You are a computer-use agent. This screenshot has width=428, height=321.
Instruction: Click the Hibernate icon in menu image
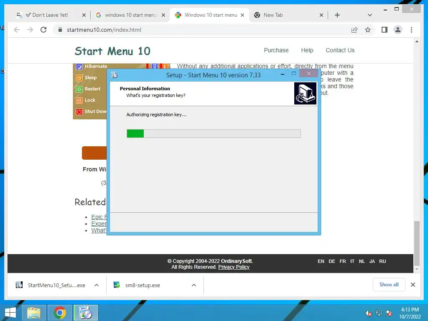[x=79, y=66]
